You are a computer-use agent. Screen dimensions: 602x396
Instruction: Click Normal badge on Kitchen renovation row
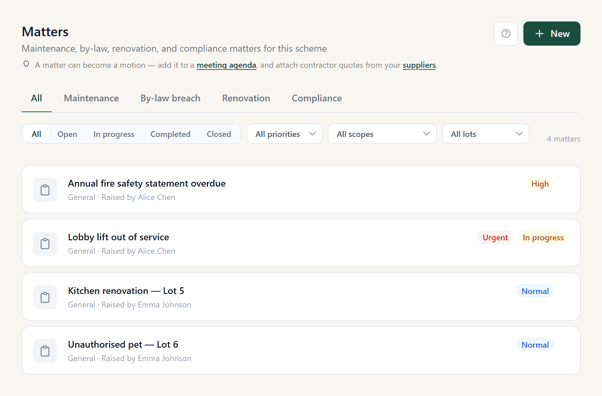[535, 291]
